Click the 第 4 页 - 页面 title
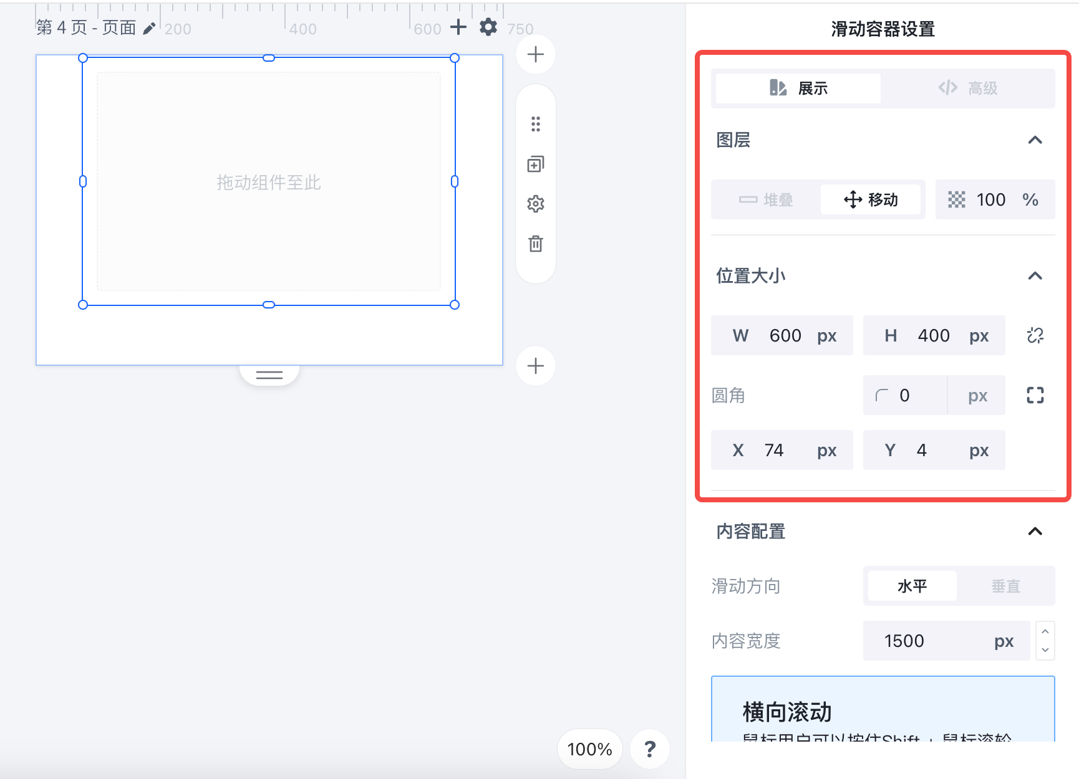 (x=86, y=27)
